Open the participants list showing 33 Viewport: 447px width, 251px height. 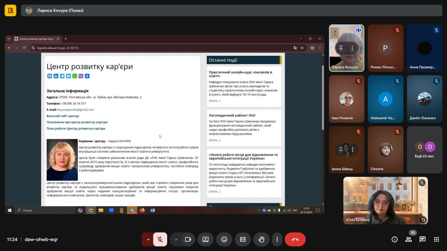(x=408, y=239)
